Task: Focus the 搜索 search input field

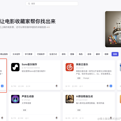Action: (x=52, y=4)
